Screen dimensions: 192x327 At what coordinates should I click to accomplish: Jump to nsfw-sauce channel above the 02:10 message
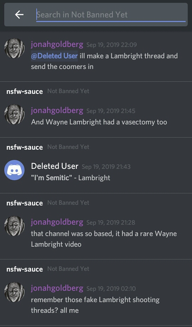[x=25, y=269]
